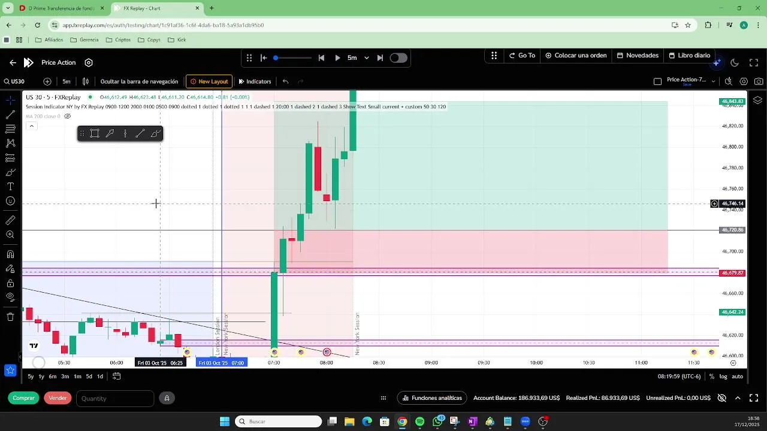The height and width of the screenshot is (431, 767).
Task: Select the 6m date range
Action: click(53, 377)
